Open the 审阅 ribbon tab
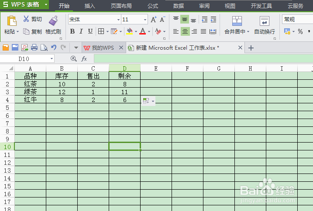313x211 pixels. pos(204,6)
